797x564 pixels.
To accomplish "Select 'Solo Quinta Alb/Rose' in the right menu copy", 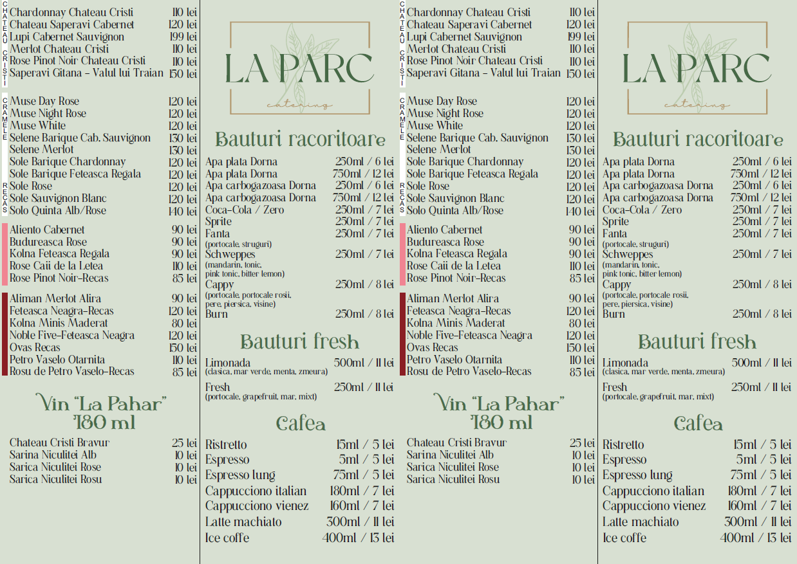I will click(x=455, y=210).
